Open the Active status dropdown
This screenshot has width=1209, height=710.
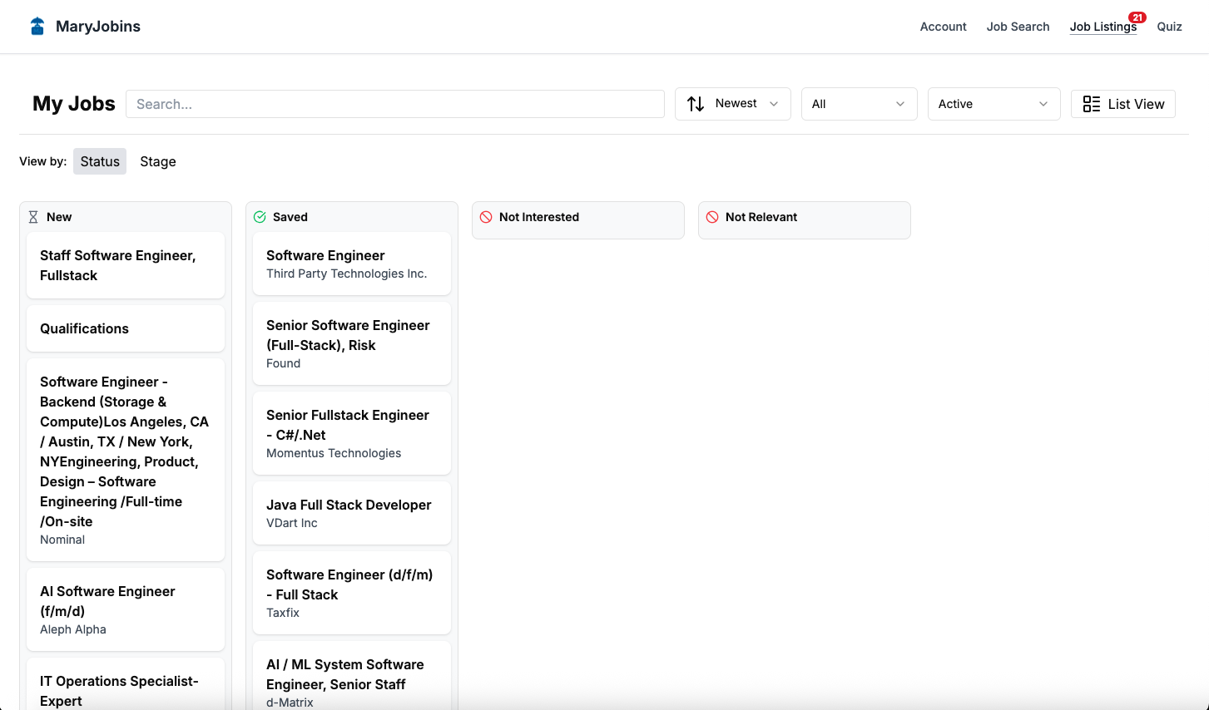point(994,104)
